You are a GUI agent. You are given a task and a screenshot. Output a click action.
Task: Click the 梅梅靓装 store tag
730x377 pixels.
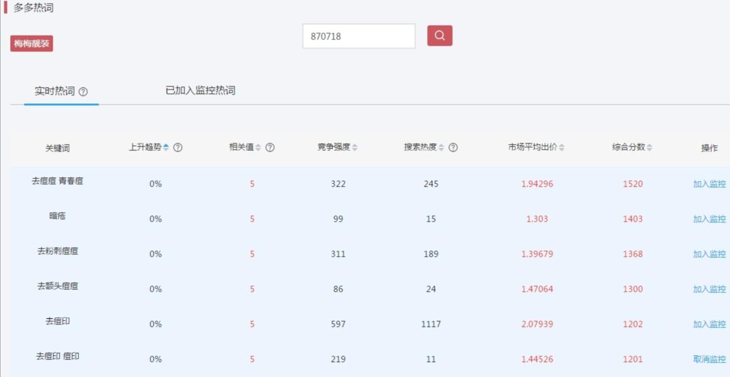pyautogui.click(x=31, y=43)
